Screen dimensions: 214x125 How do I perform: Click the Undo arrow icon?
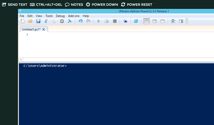(x=80, y=21)
